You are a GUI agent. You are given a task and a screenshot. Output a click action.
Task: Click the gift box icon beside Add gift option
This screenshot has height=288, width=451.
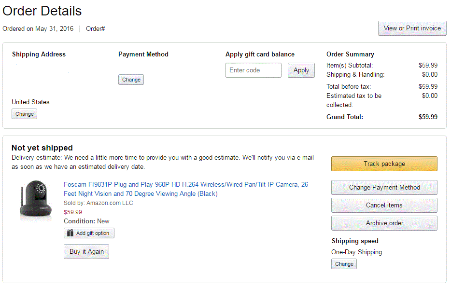click(70, 233)
